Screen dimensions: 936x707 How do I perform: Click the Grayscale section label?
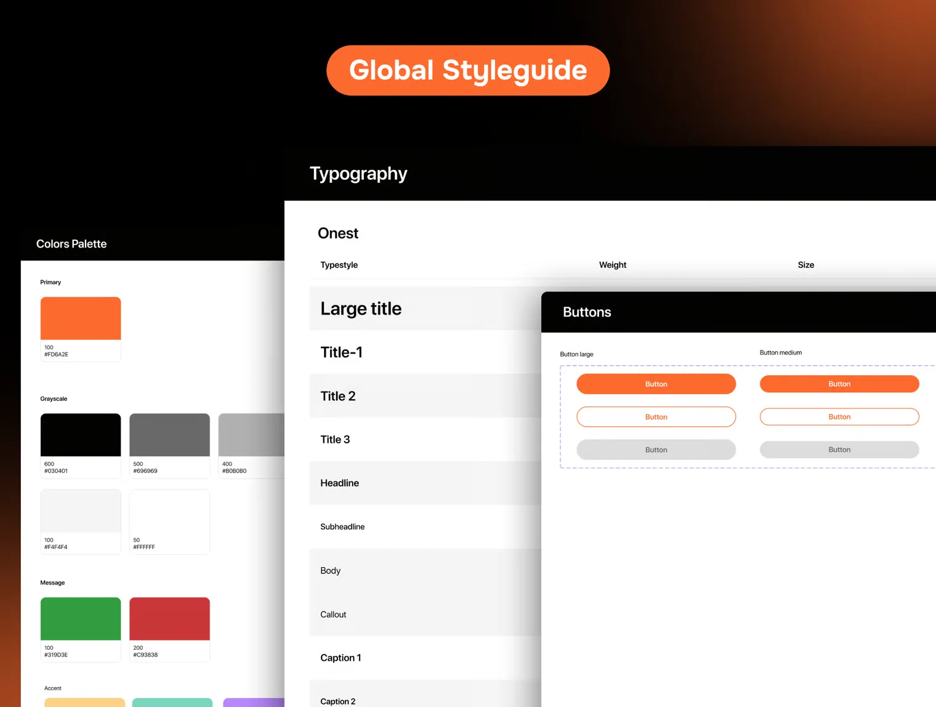[54, 398]
